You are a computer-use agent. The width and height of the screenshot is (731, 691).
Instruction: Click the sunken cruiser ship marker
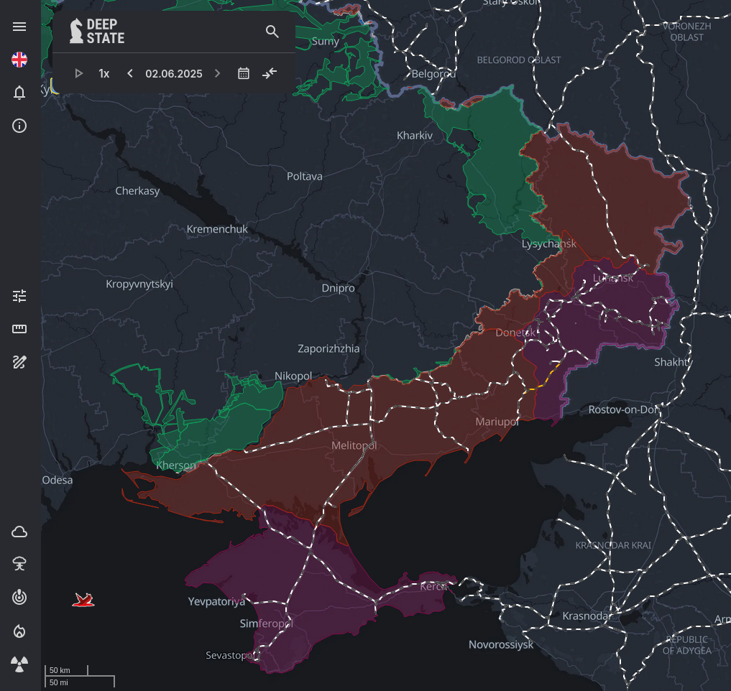click(x=83, y=600)
